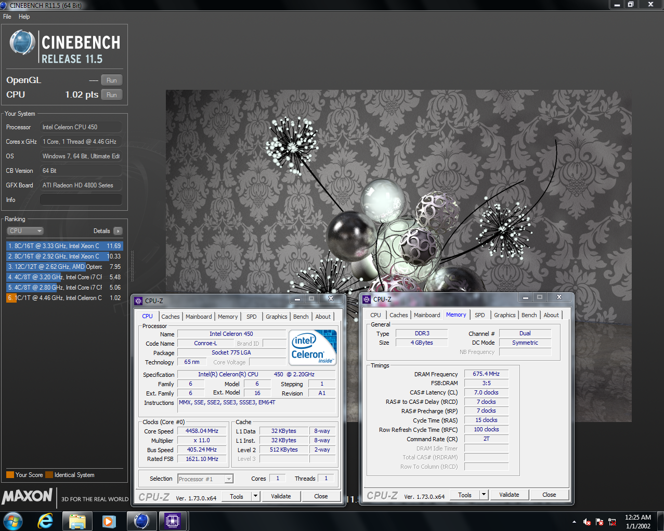Open Windows Explorer folder icon in taskbar
This screenshot has width=664, height=531.
point(77,521)
